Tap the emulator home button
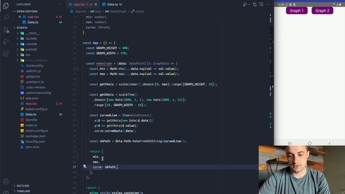 coord(309,143)
